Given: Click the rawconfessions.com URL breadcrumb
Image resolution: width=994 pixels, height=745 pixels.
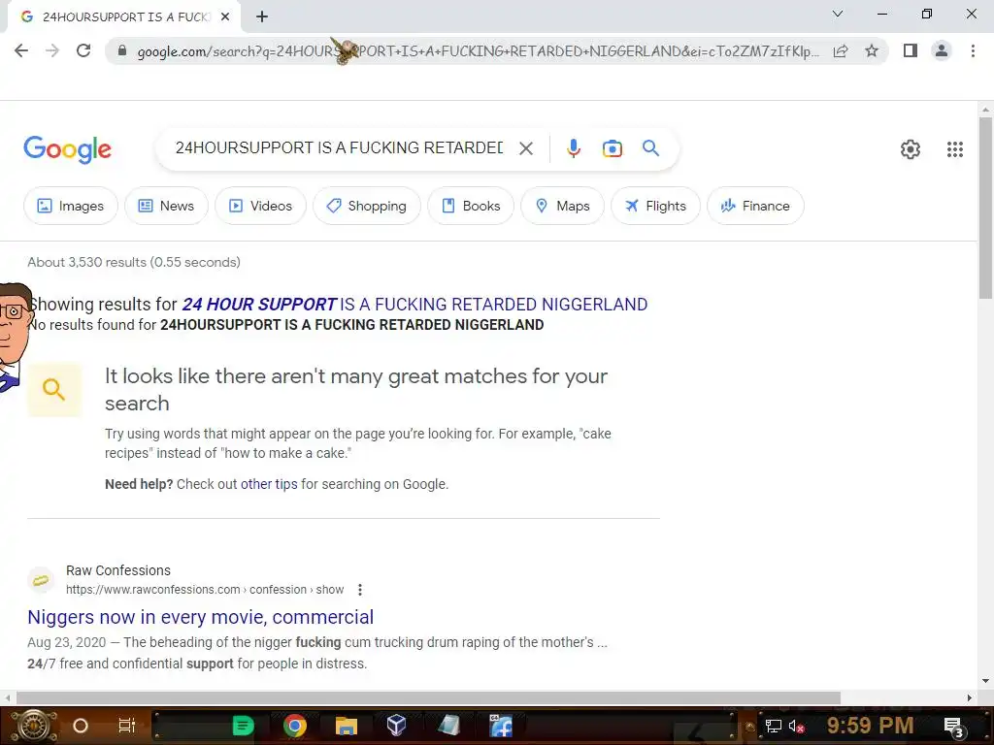Looking at the screenshot, I should click(205, 590).
